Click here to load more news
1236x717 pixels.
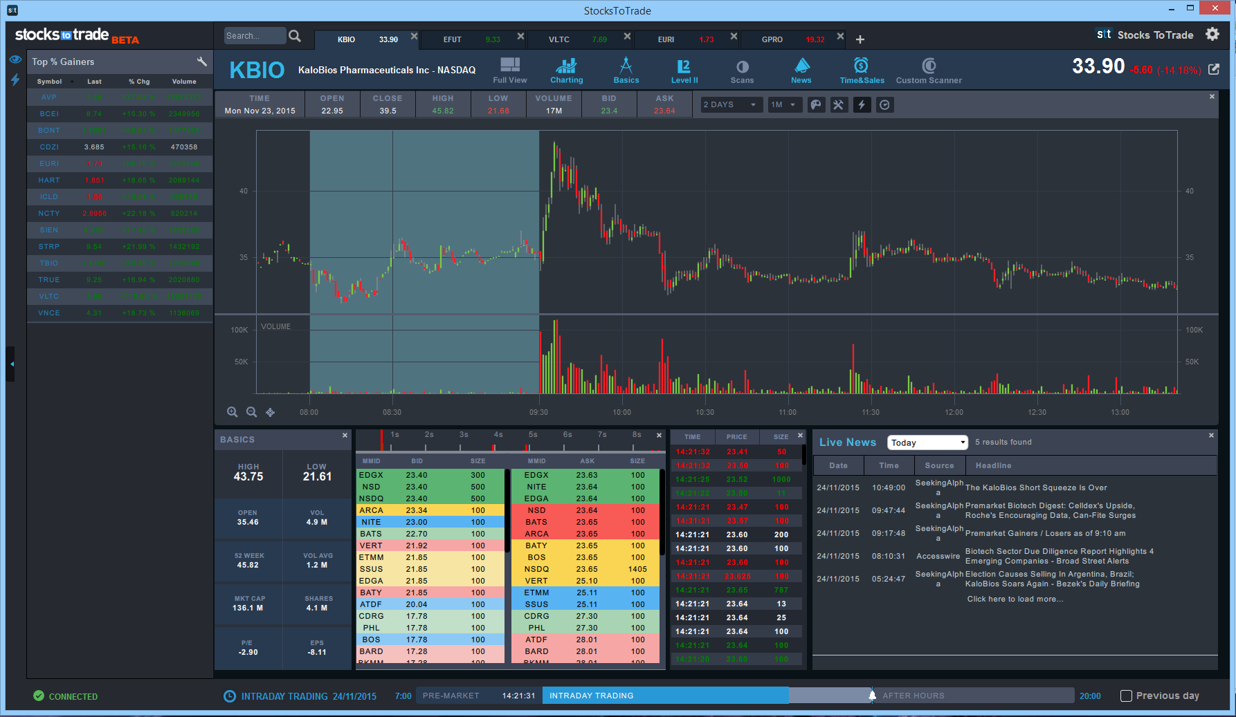pyautogui.click(x=1015, y=599)
